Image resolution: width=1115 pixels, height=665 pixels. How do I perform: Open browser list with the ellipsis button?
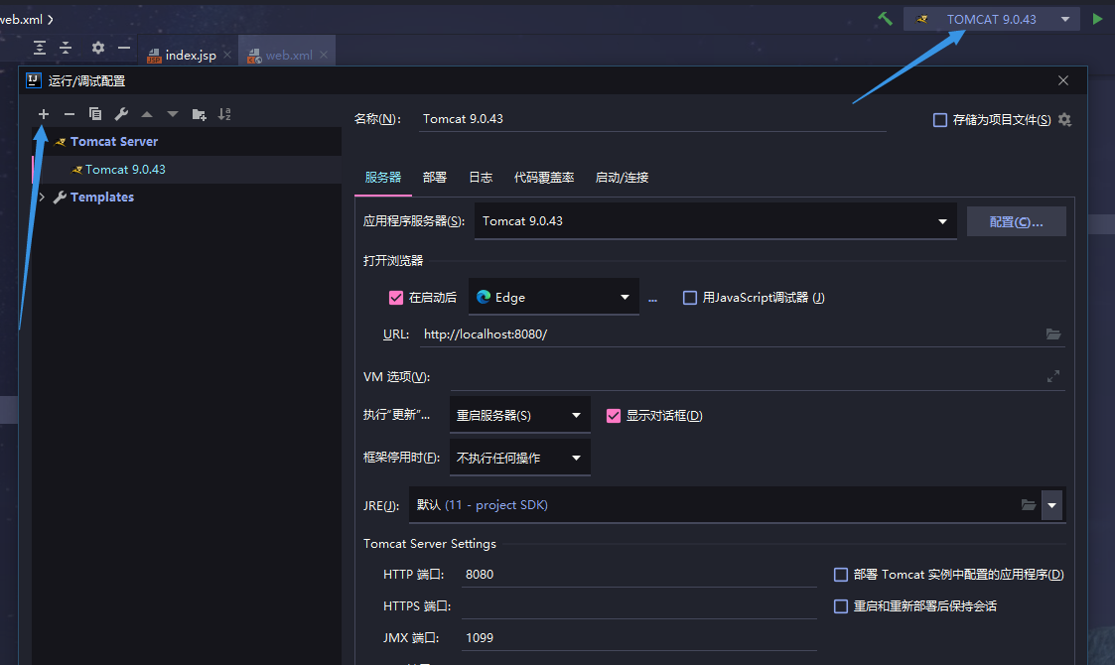(652, 299)
